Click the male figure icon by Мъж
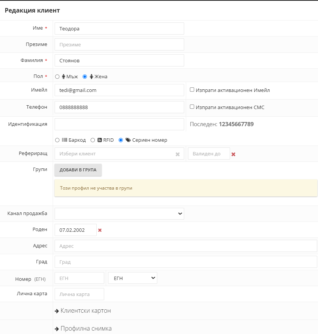Viewport: 318px width, 334px height. point(64,76)
